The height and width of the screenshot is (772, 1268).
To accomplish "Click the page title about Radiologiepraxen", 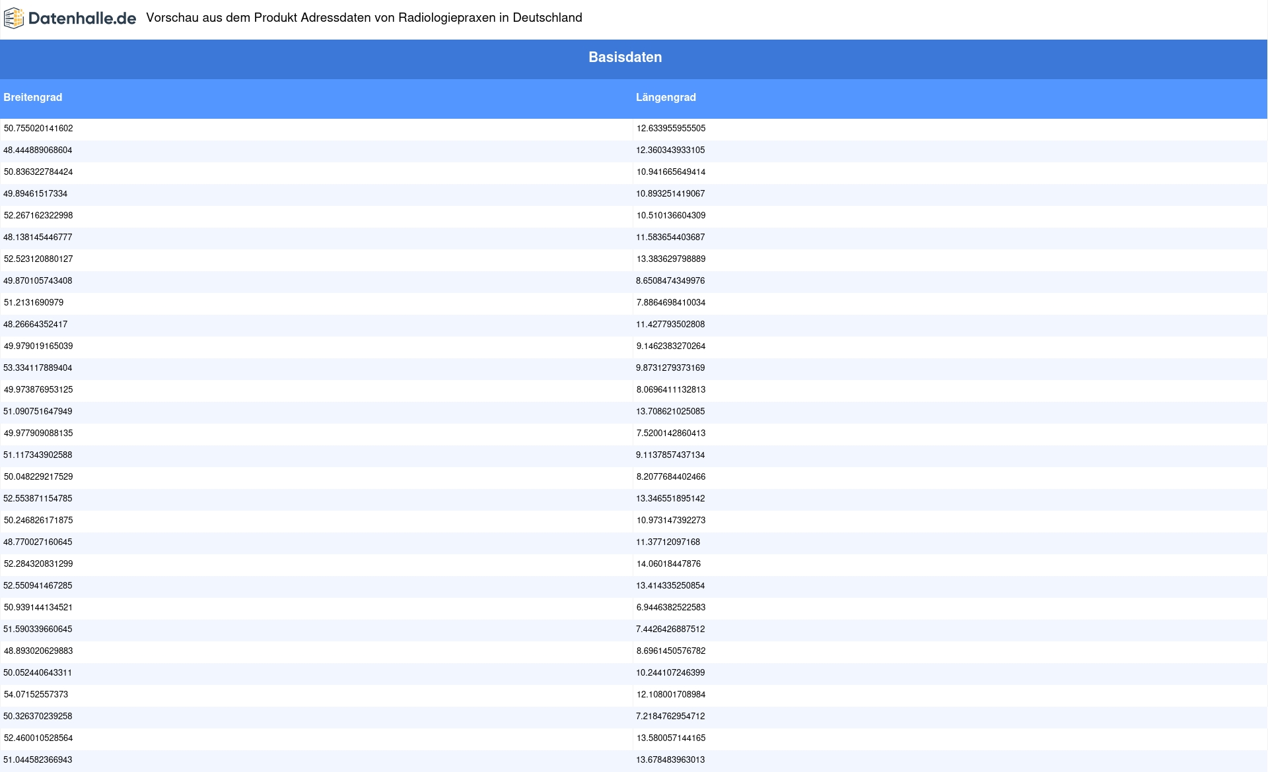I will (364, 18).
